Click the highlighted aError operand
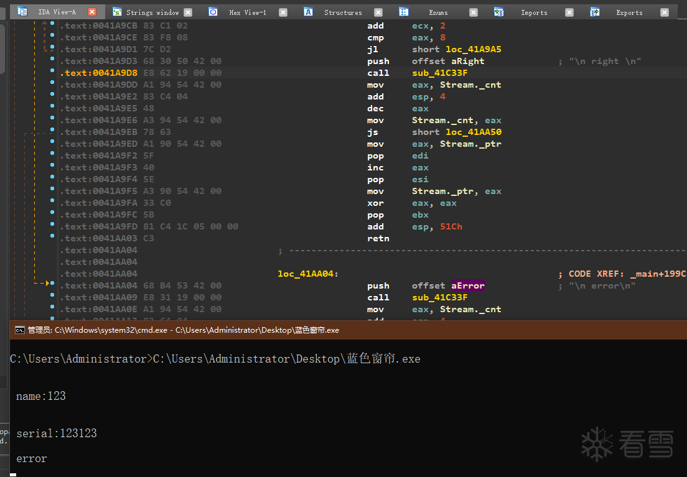 pyautogui.click(x=468, y=285)
